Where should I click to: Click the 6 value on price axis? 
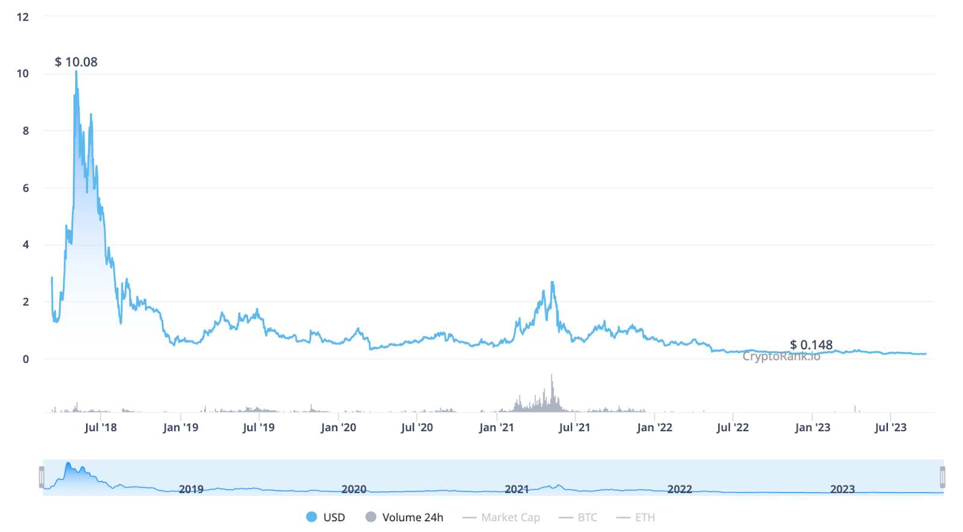point(26,188)
